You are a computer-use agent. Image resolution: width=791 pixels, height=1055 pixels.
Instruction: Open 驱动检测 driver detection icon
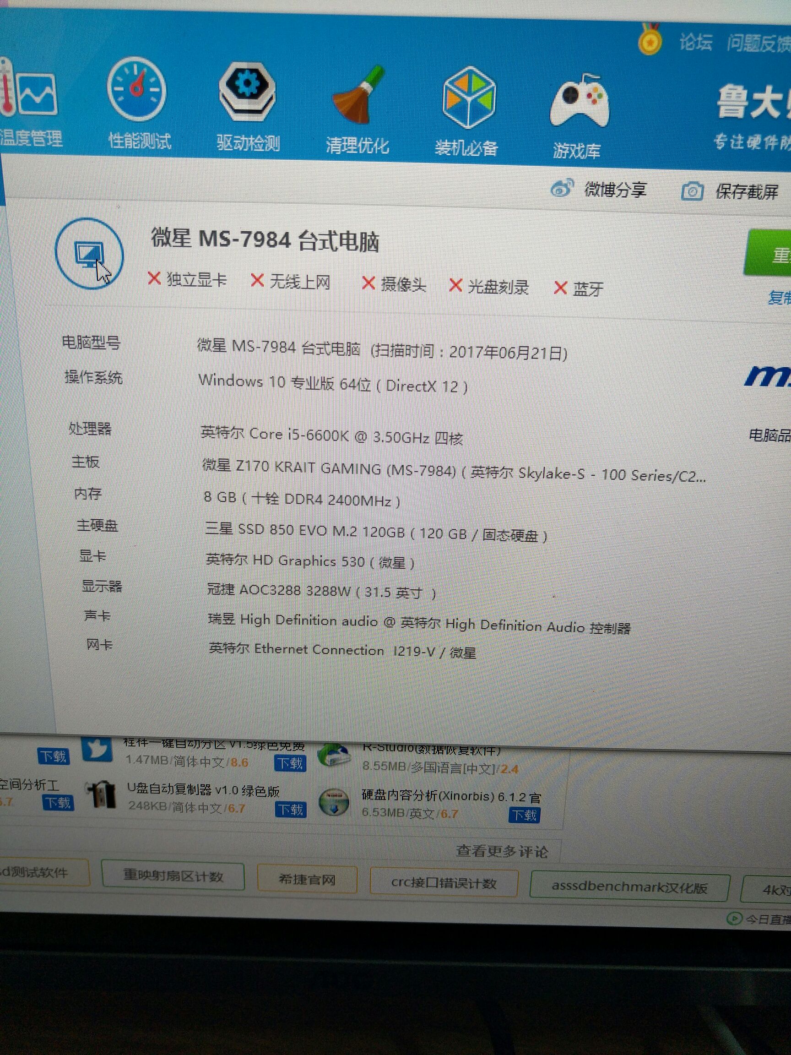pyautogui.click(x=247, y=92)
